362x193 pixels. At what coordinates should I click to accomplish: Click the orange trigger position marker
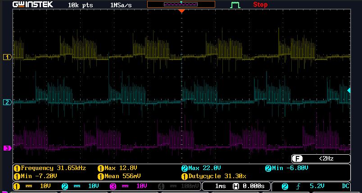[x=182, y=11]
